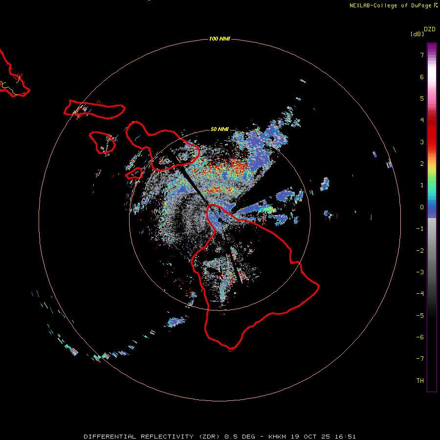Click the 1 value on the color scale
The image size is (440, 440).
(422, 185)
